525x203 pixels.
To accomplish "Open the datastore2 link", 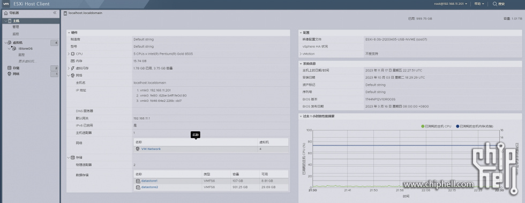I will point(149,187).
